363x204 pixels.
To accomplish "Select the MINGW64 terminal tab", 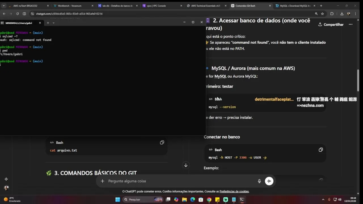I will pos(19,23).
